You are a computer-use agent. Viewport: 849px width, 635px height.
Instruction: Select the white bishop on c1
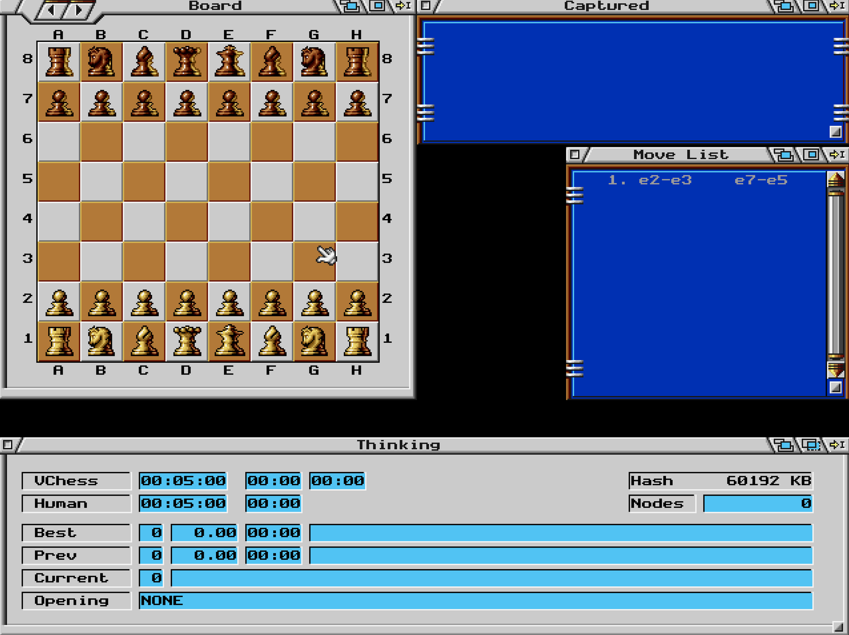click(x=144, y=341)
